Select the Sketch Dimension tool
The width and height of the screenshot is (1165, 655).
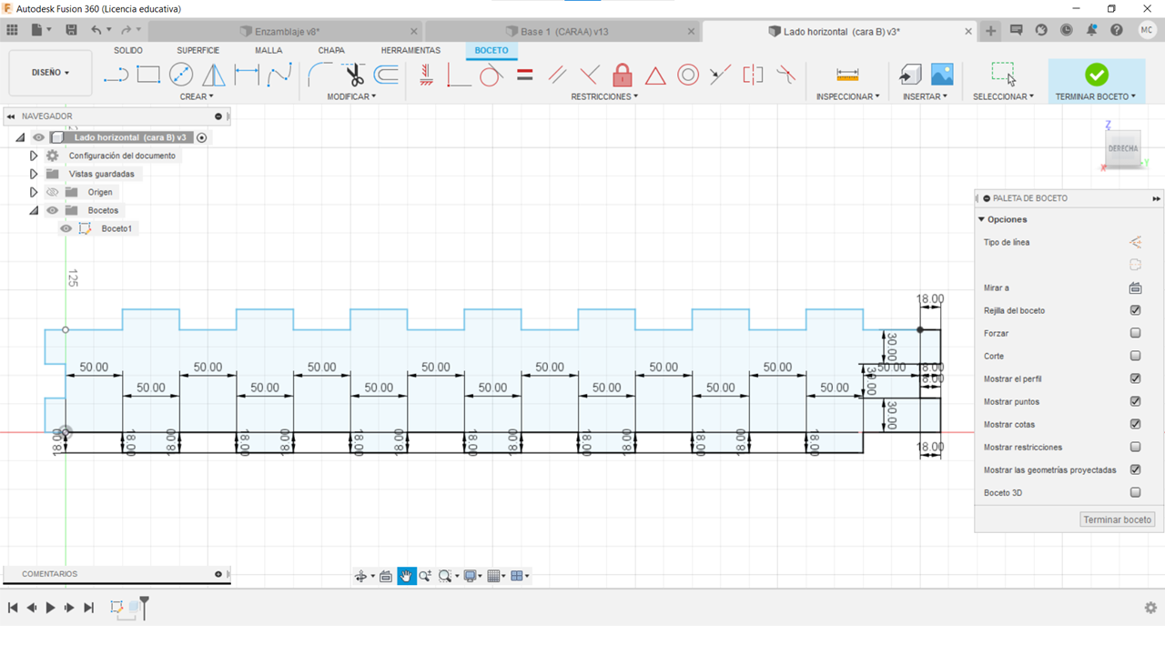(247, 75)
